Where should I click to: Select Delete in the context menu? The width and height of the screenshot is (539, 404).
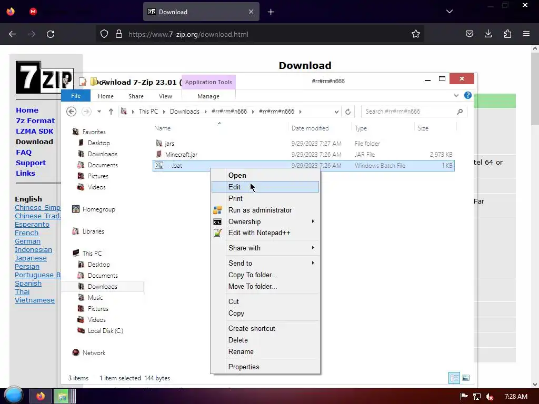(265, 340)
